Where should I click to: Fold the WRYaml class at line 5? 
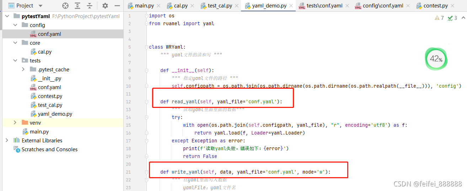pos(147,47)
